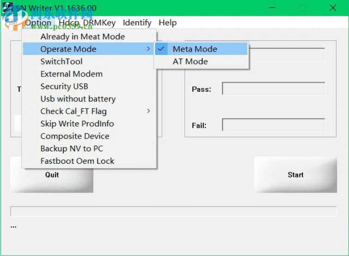
Task: Expand the Check Cal_FT Flag arrow
Action: pyautogui.click(x=149, y=111)
